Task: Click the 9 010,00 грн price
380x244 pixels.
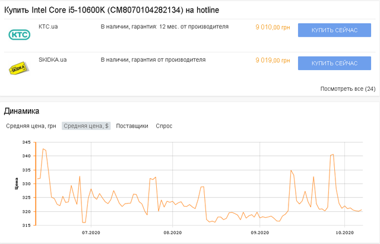Action: point(273,27)
